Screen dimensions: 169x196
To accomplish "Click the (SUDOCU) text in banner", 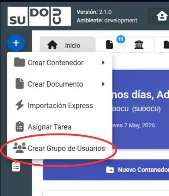I will (x=146, y=109).
